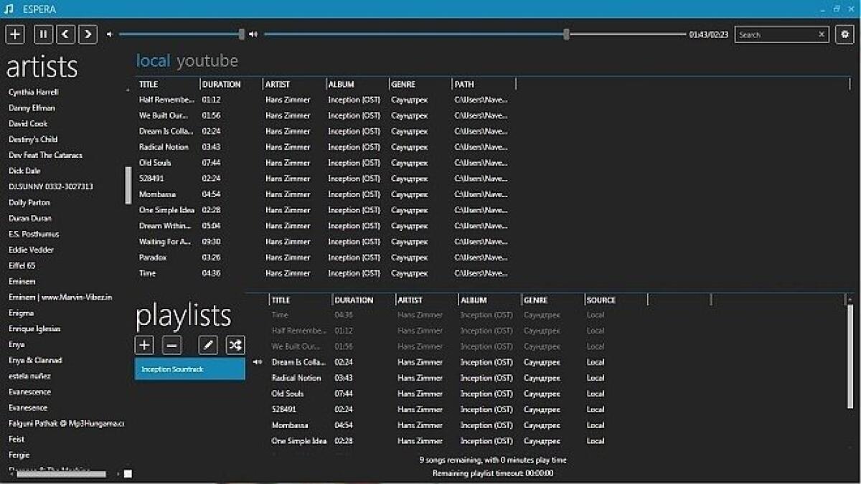The image size is (861, 484).
Task: Toggle the now-playing speaker indicator beside Dream Is Colla
Action: click(258, 362)
